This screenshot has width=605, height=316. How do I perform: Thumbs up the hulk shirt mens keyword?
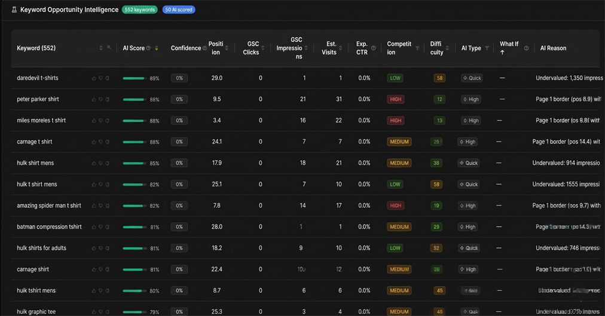click(94, 163)
